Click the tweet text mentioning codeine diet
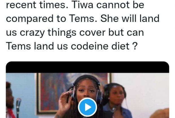 pyautogui.click(x=71, y=46)
